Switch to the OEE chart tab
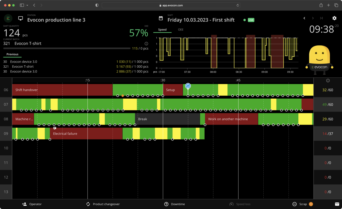Viewport: 342px width, 209px height. click(x=181, y=29)
